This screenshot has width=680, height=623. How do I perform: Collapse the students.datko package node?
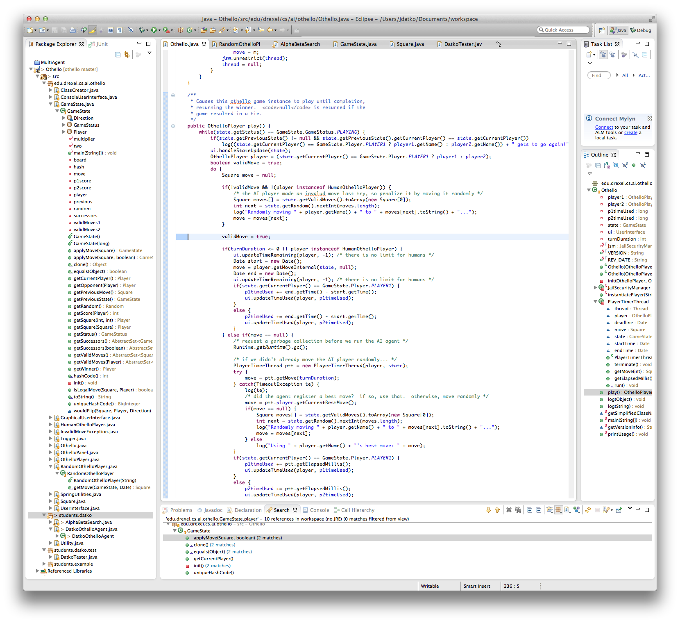click(44, 515)
